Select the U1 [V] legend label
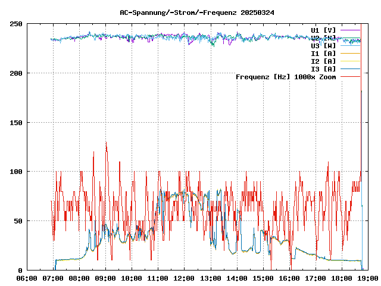The width and height of the screenshot is (381, 286). click(x=323, y=30)
